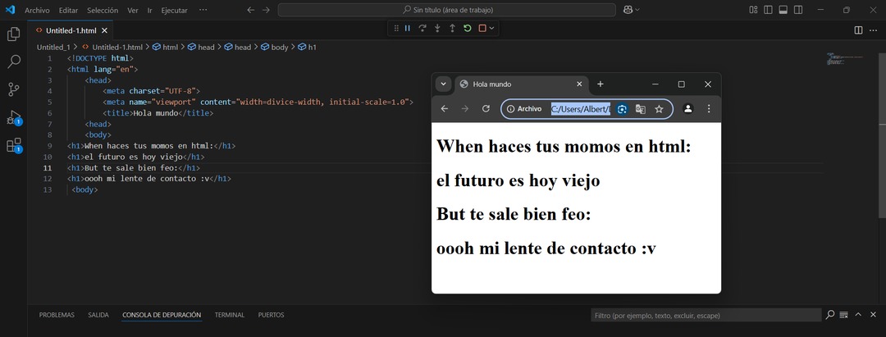Show more menu items via ellipsis

tap(203, 10)
